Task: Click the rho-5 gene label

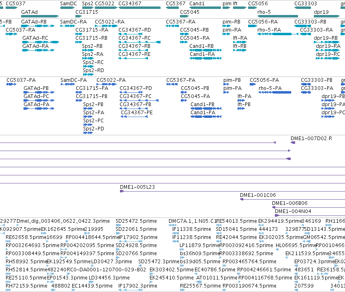Action: [x=264, y=12]
